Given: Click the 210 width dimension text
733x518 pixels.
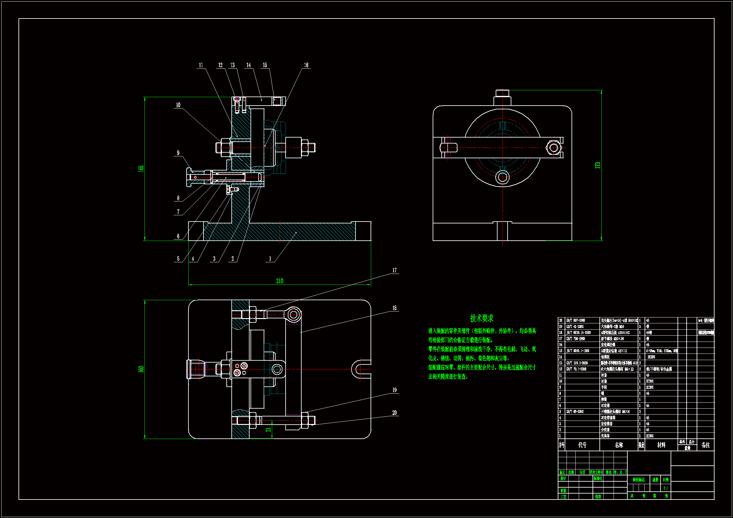Looking at the screenshot, I should coord(279,281).
